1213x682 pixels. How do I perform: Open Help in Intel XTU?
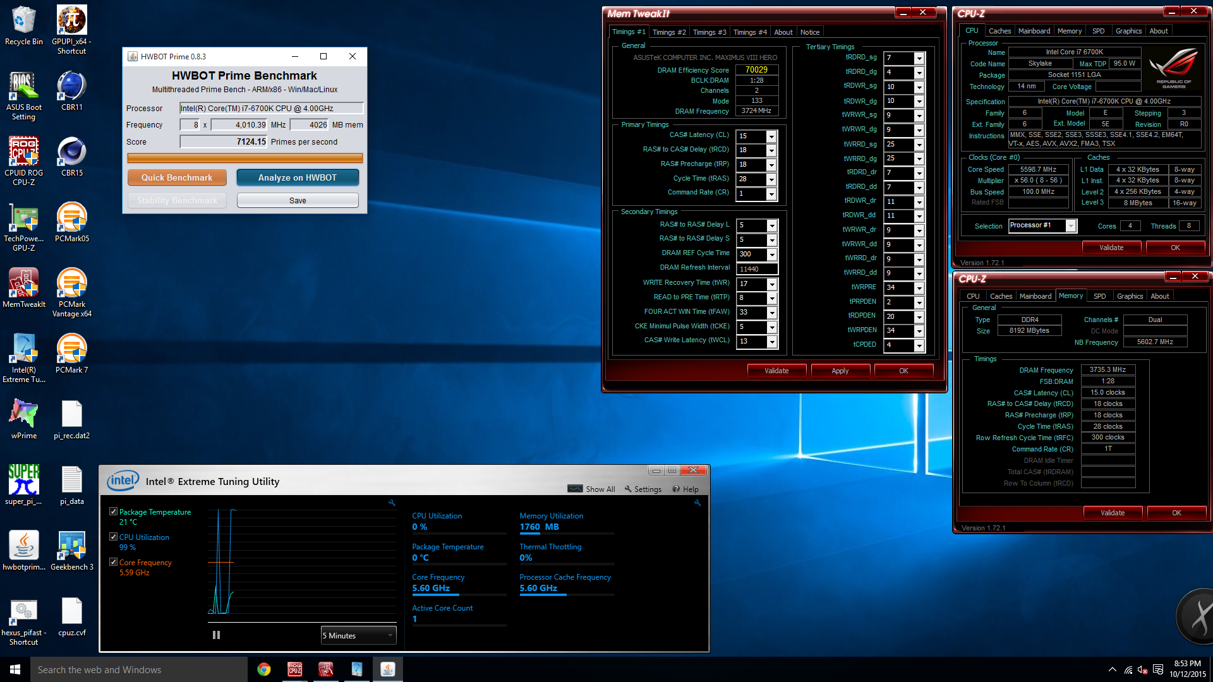(685, 489)
